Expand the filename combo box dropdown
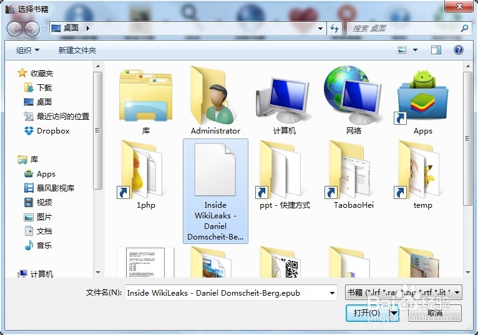Viewport: 478px width, 335px height. click(332, 293)
